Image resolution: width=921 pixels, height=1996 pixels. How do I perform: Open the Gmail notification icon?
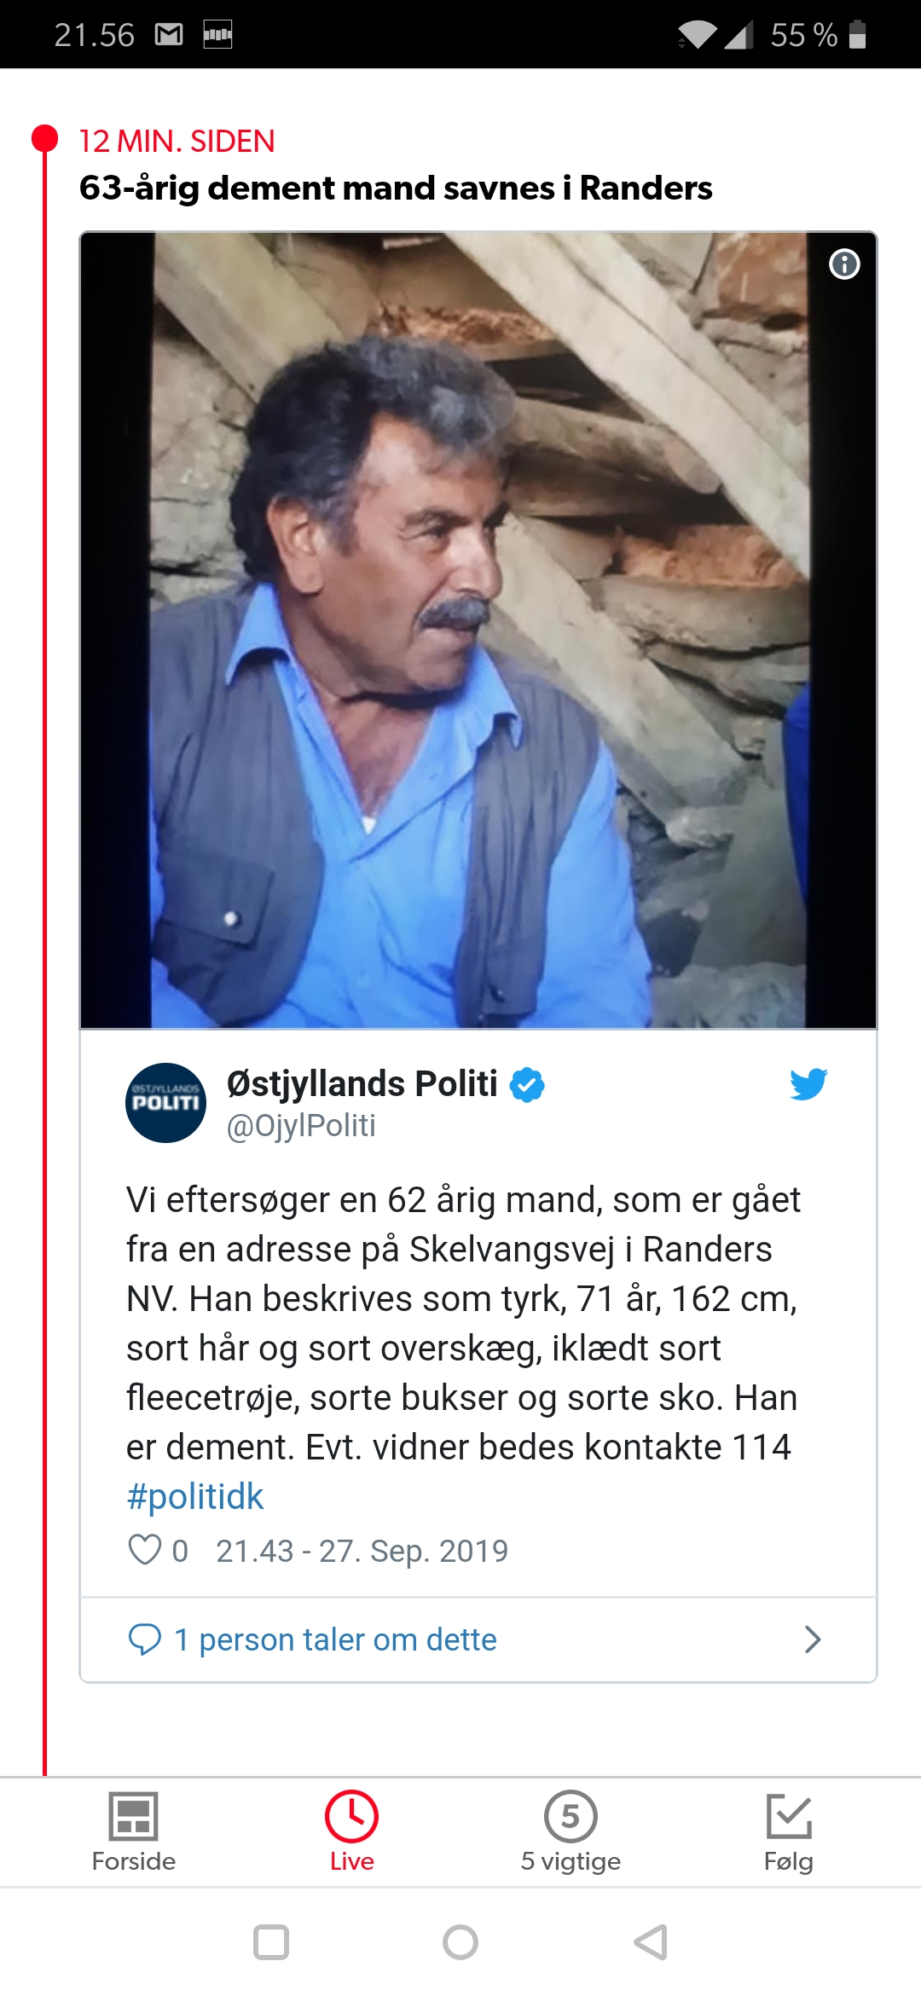[x=169, y=34]
